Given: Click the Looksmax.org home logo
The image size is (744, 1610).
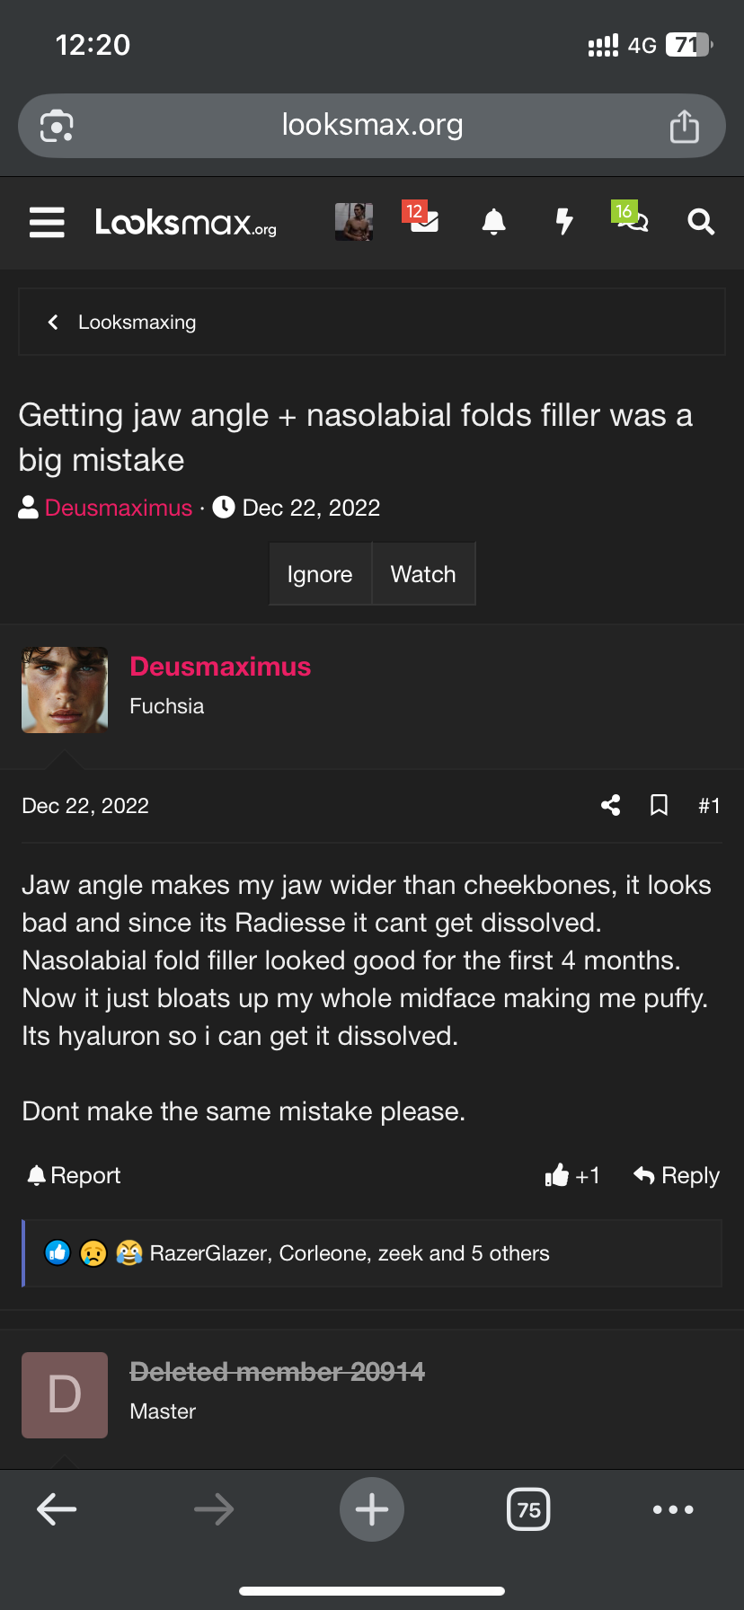Looking at the screenshot, I should (186, 222).
